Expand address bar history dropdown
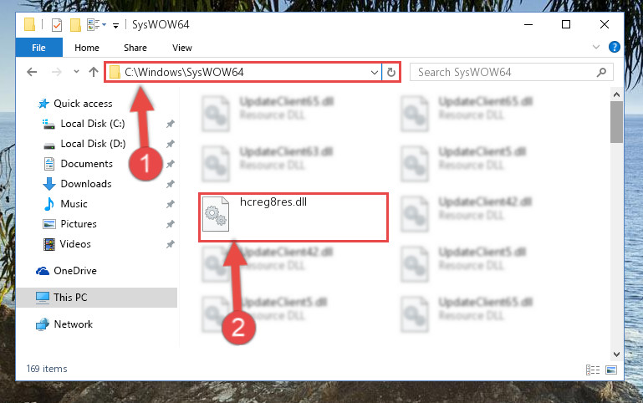The height and width of the screenshot is (403, 643). click(x=374, y=73)
